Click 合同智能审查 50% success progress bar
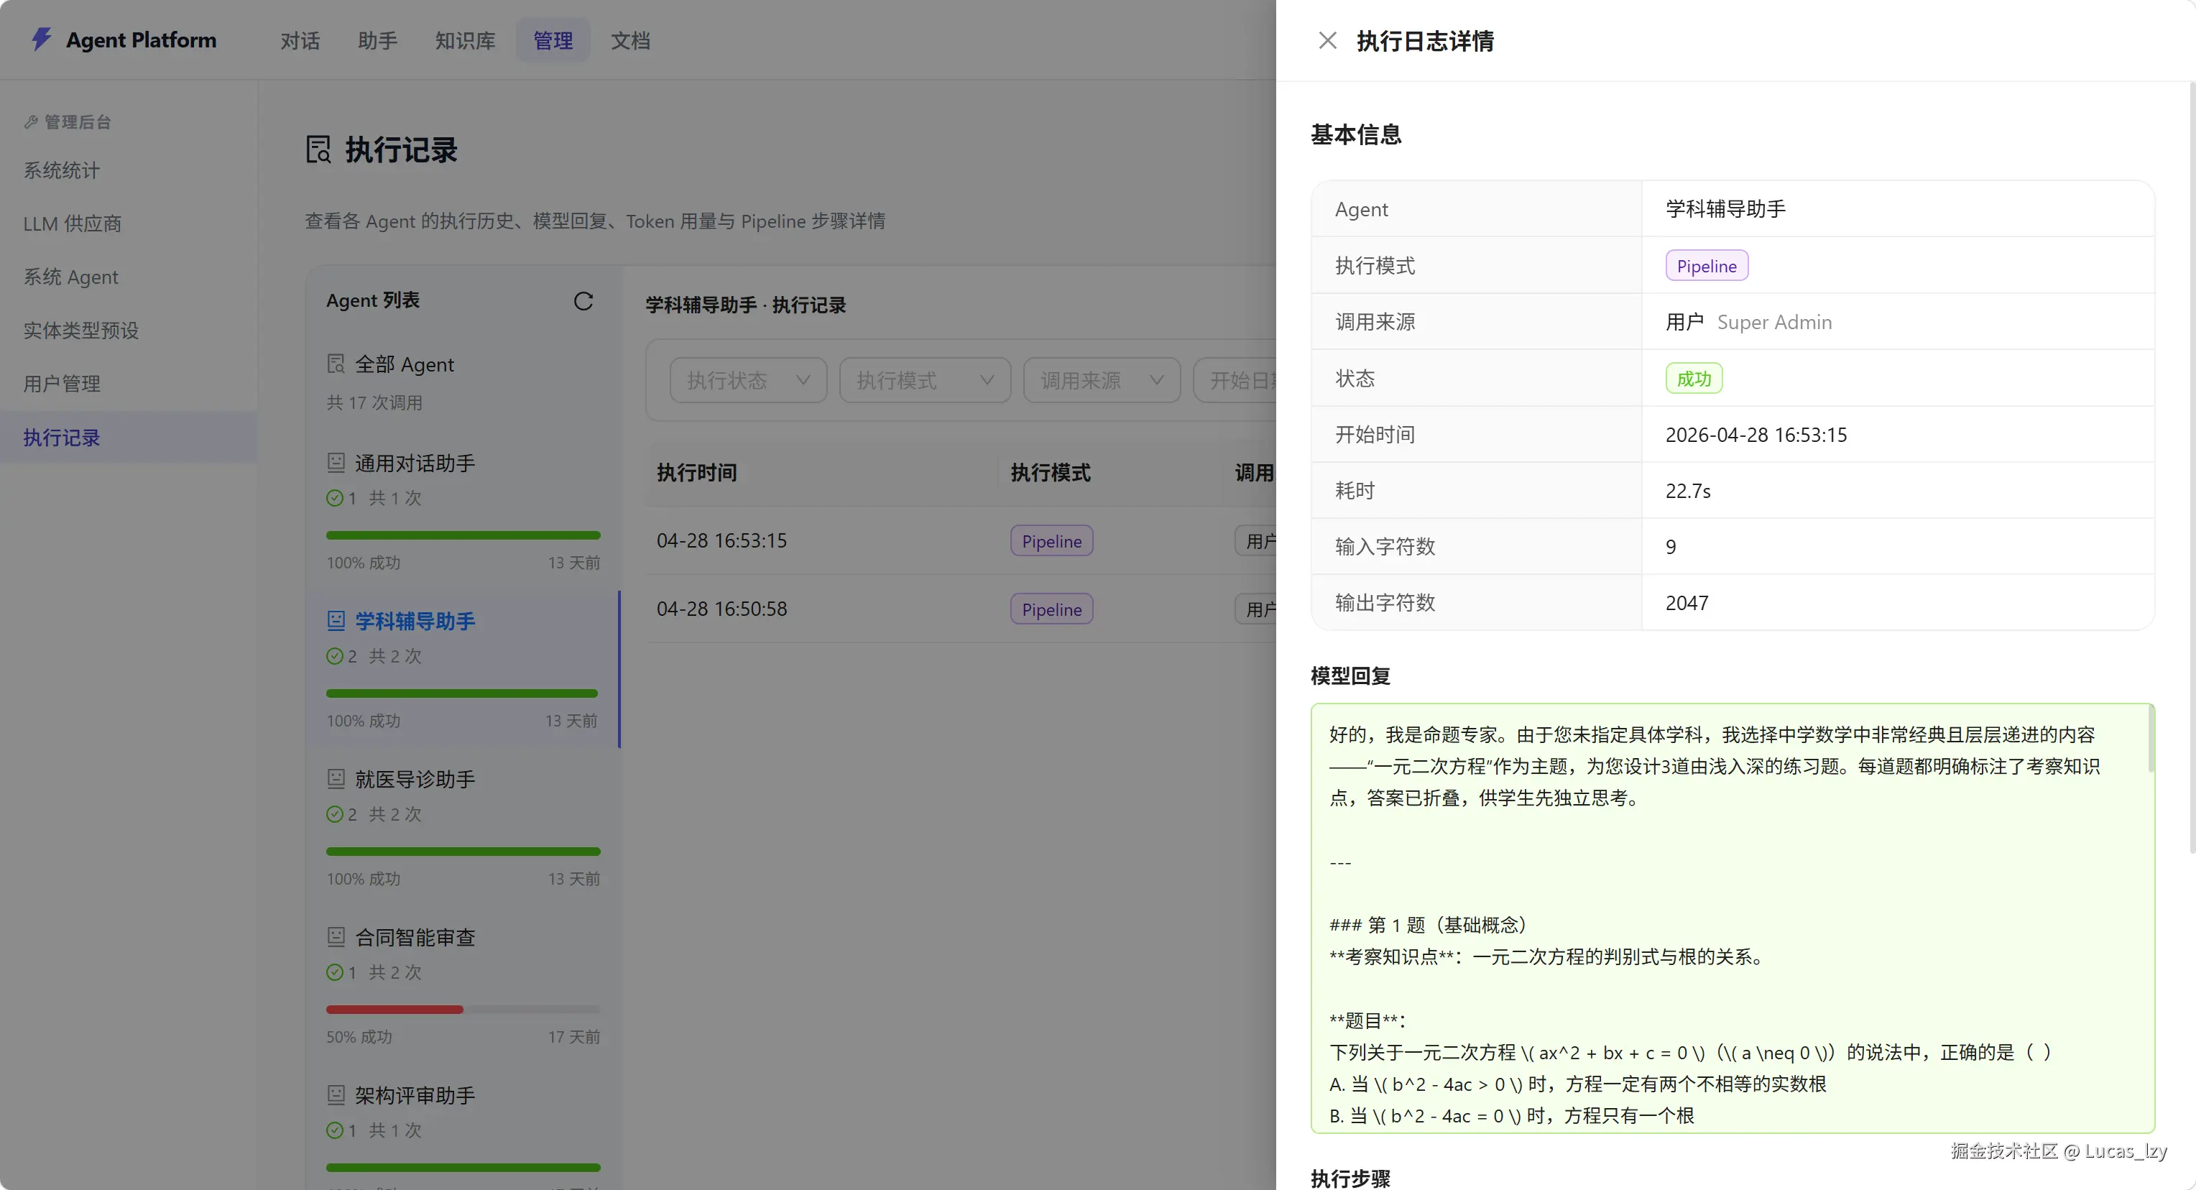The width and height of the screenshot is (2196, 1190). [463, 1010]
